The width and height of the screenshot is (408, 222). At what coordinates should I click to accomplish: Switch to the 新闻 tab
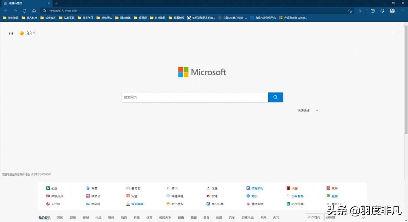tap(60, 218)
